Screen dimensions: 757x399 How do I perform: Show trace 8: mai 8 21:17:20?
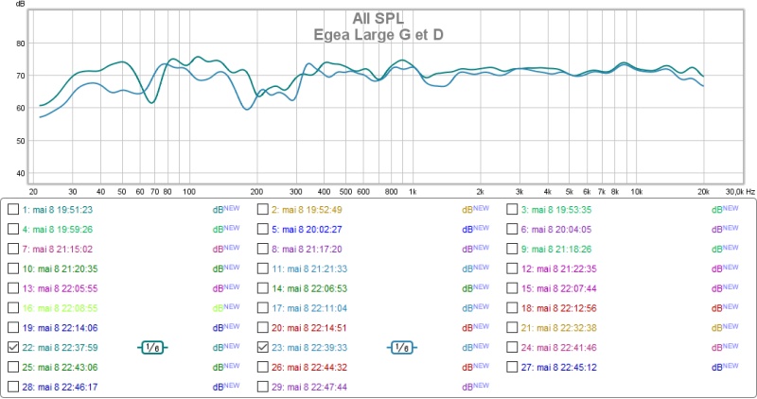point(263,249)
